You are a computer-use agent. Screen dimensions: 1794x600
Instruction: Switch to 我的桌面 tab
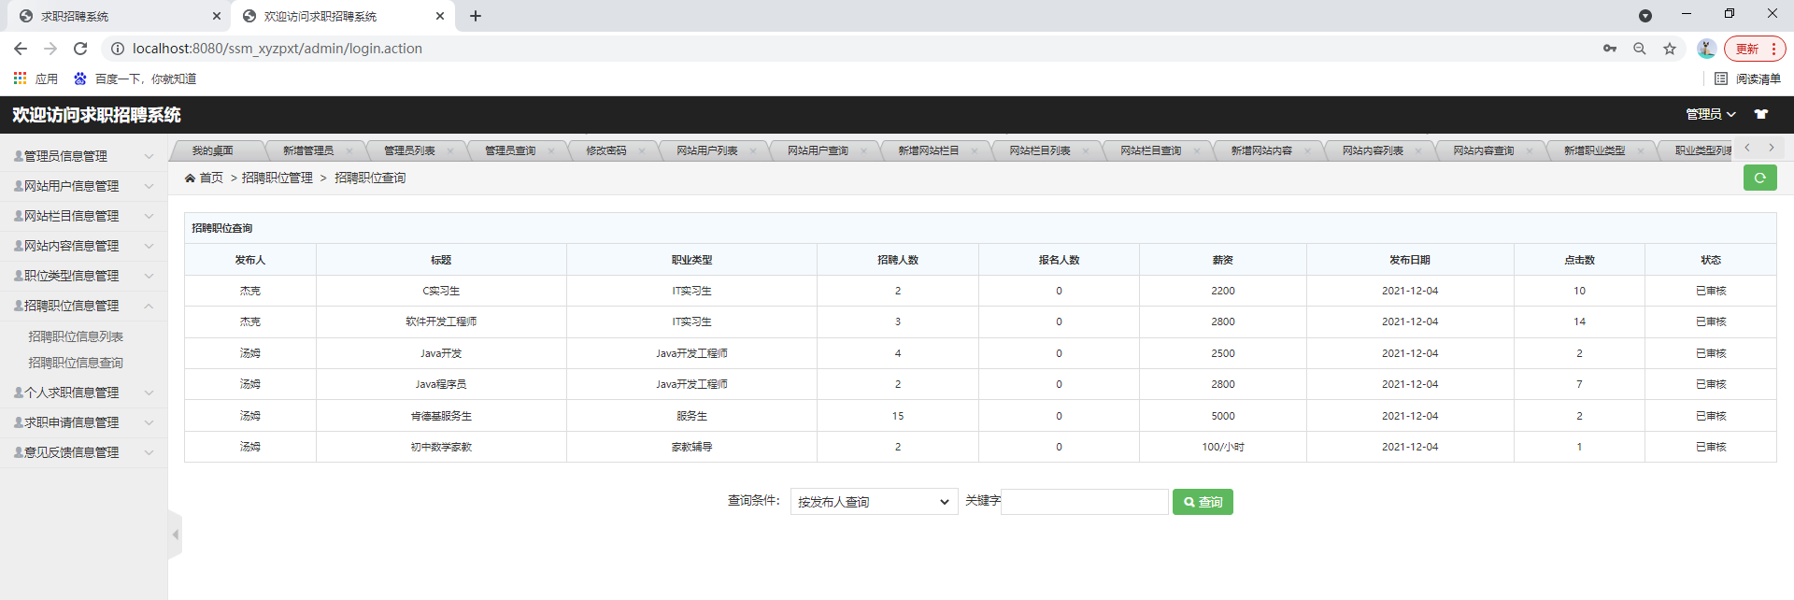click(213, 150)
